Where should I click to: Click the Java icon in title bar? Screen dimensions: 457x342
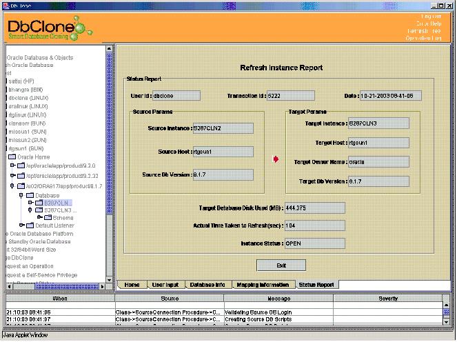(6, 6)
